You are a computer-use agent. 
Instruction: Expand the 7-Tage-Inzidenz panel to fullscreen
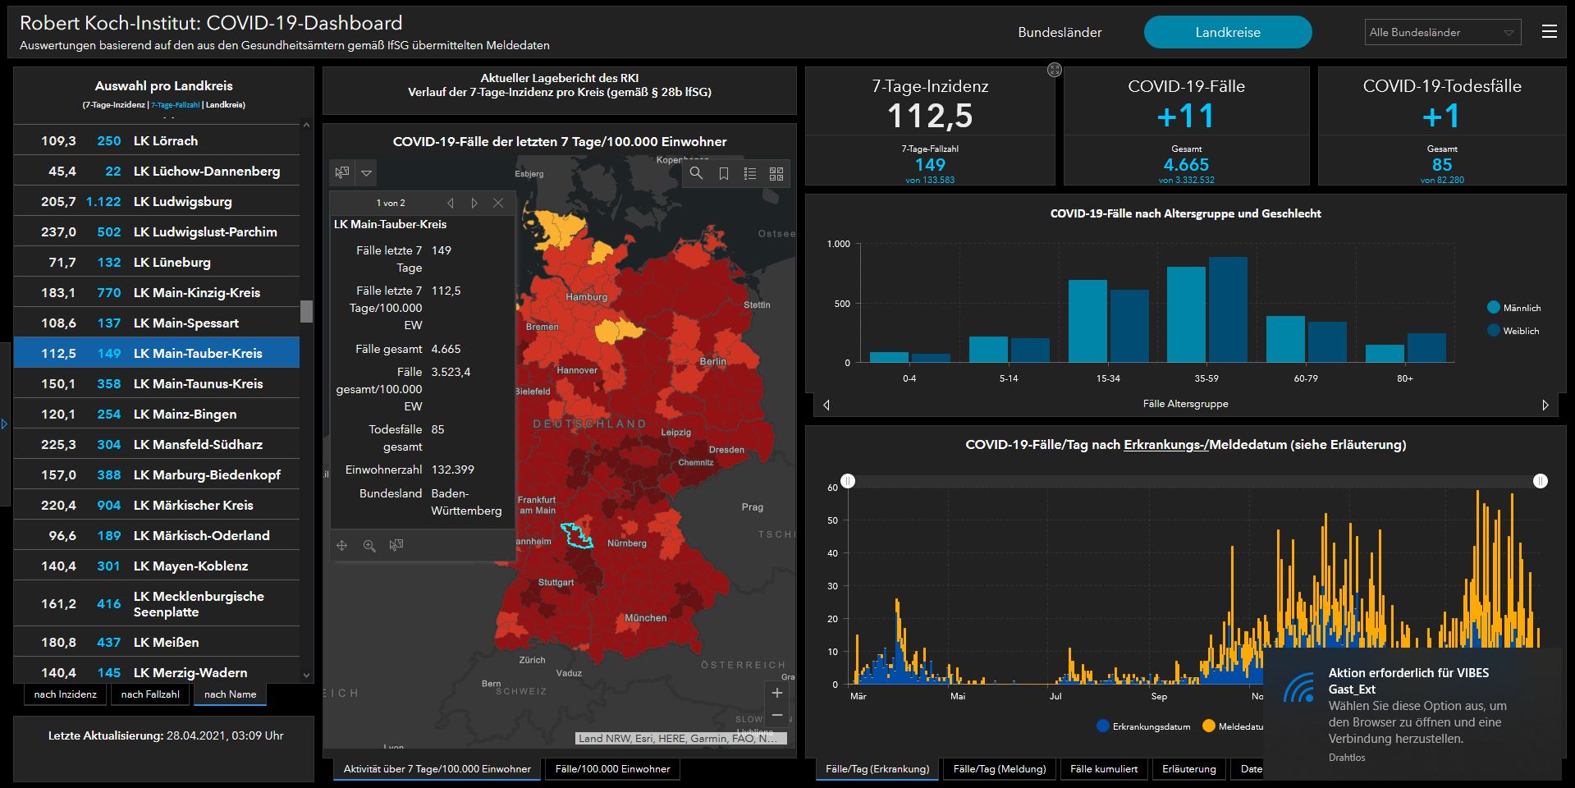click(1055, 71)
